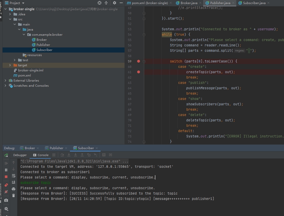Image resolution: width=284 pixels, height=216 pixels.
Task: Remove the breakpoint on line 61
Action: 139,72
